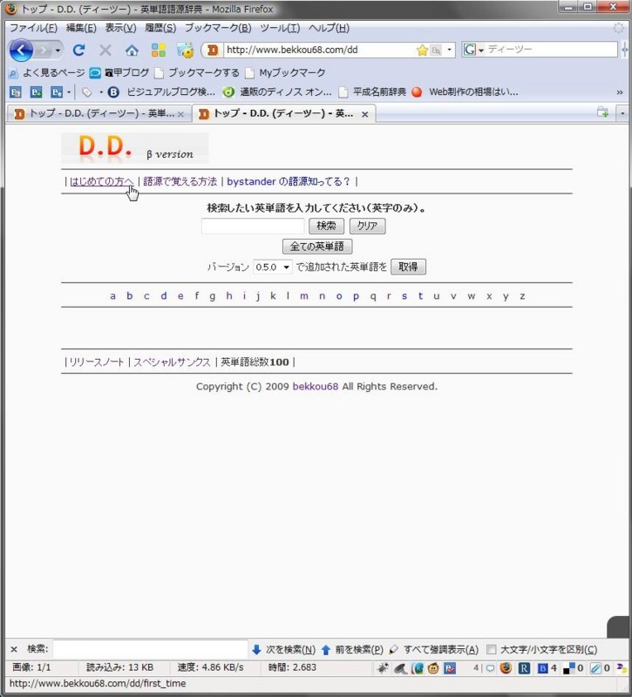This screenshot has width=632, height=697.
Task: Click the blue B! icon with green plus
Action: [x=36, y=92]
